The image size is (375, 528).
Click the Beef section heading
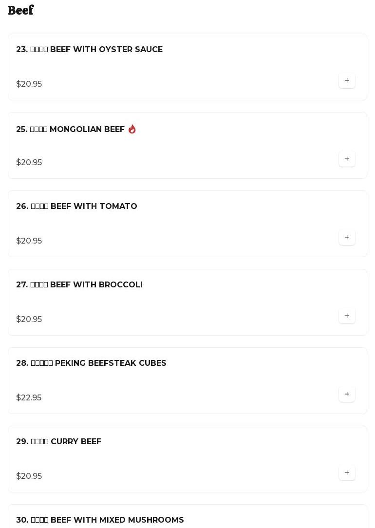click(x=21, y=10)
